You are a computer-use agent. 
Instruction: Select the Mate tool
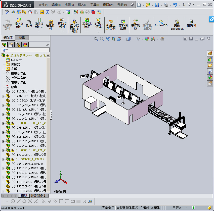click(x=29, y=23)
